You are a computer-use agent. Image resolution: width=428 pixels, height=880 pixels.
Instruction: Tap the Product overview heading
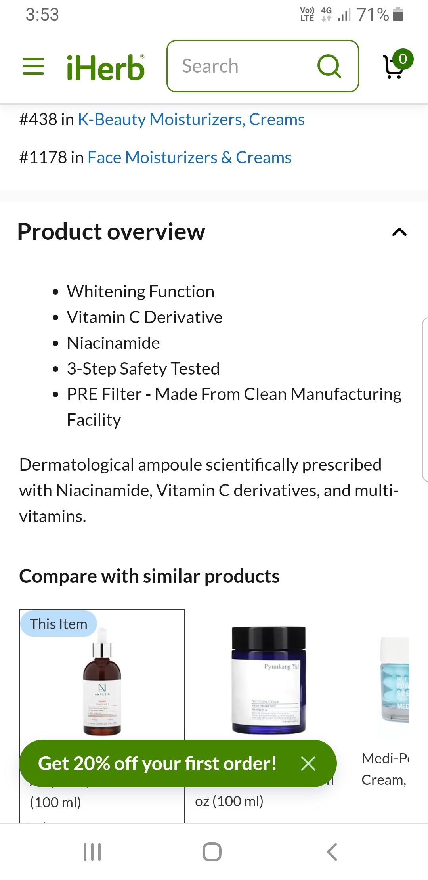click(x=111, y=232)
